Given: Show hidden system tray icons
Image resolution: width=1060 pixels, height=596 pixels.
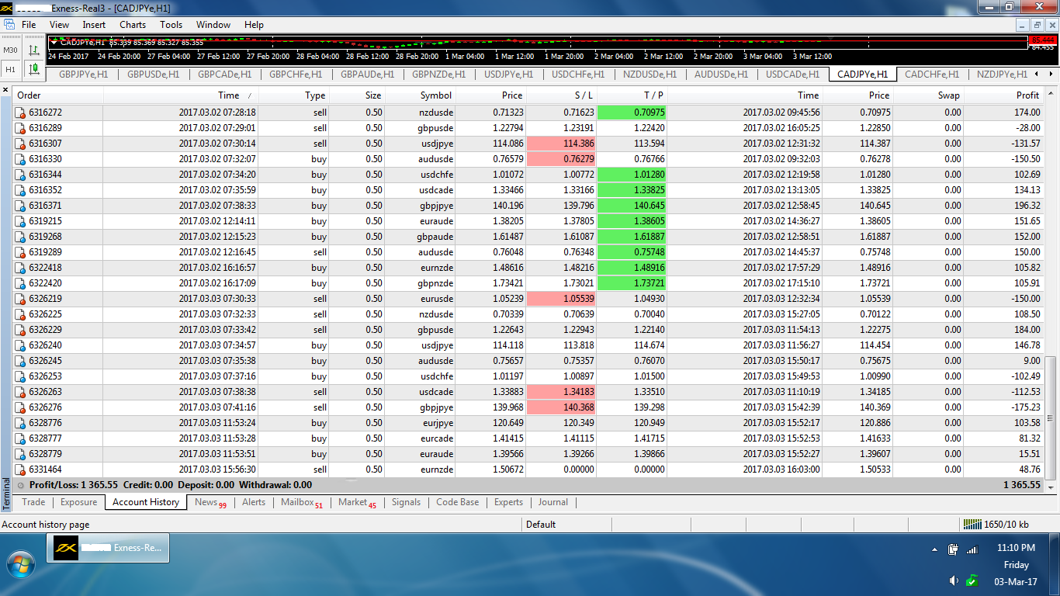Looking at the screenshot, I should click(x=934, y=549).
